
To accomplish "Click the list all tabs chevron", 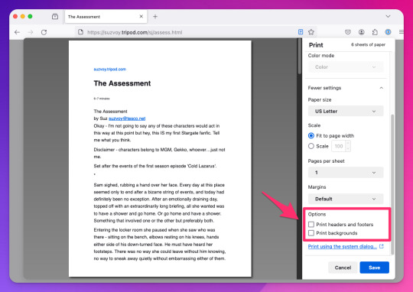I will point(388,16).
